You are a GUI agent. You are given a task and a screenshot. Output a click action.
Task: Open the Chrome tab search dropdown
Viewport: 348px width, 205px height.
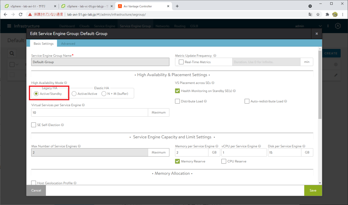[310, 6]
